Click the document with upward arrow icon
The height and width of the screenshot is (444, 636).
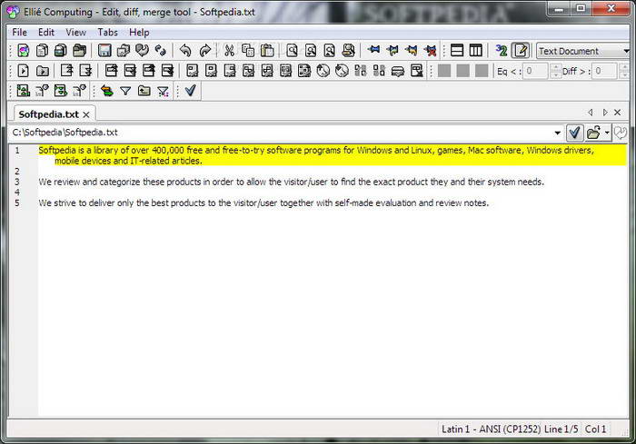coord(66,71)
